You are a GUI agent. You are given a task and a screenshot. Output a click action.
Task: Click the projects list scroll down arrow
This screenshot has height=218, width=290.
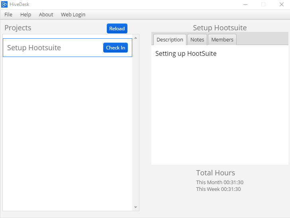click(x=135, y=207)
